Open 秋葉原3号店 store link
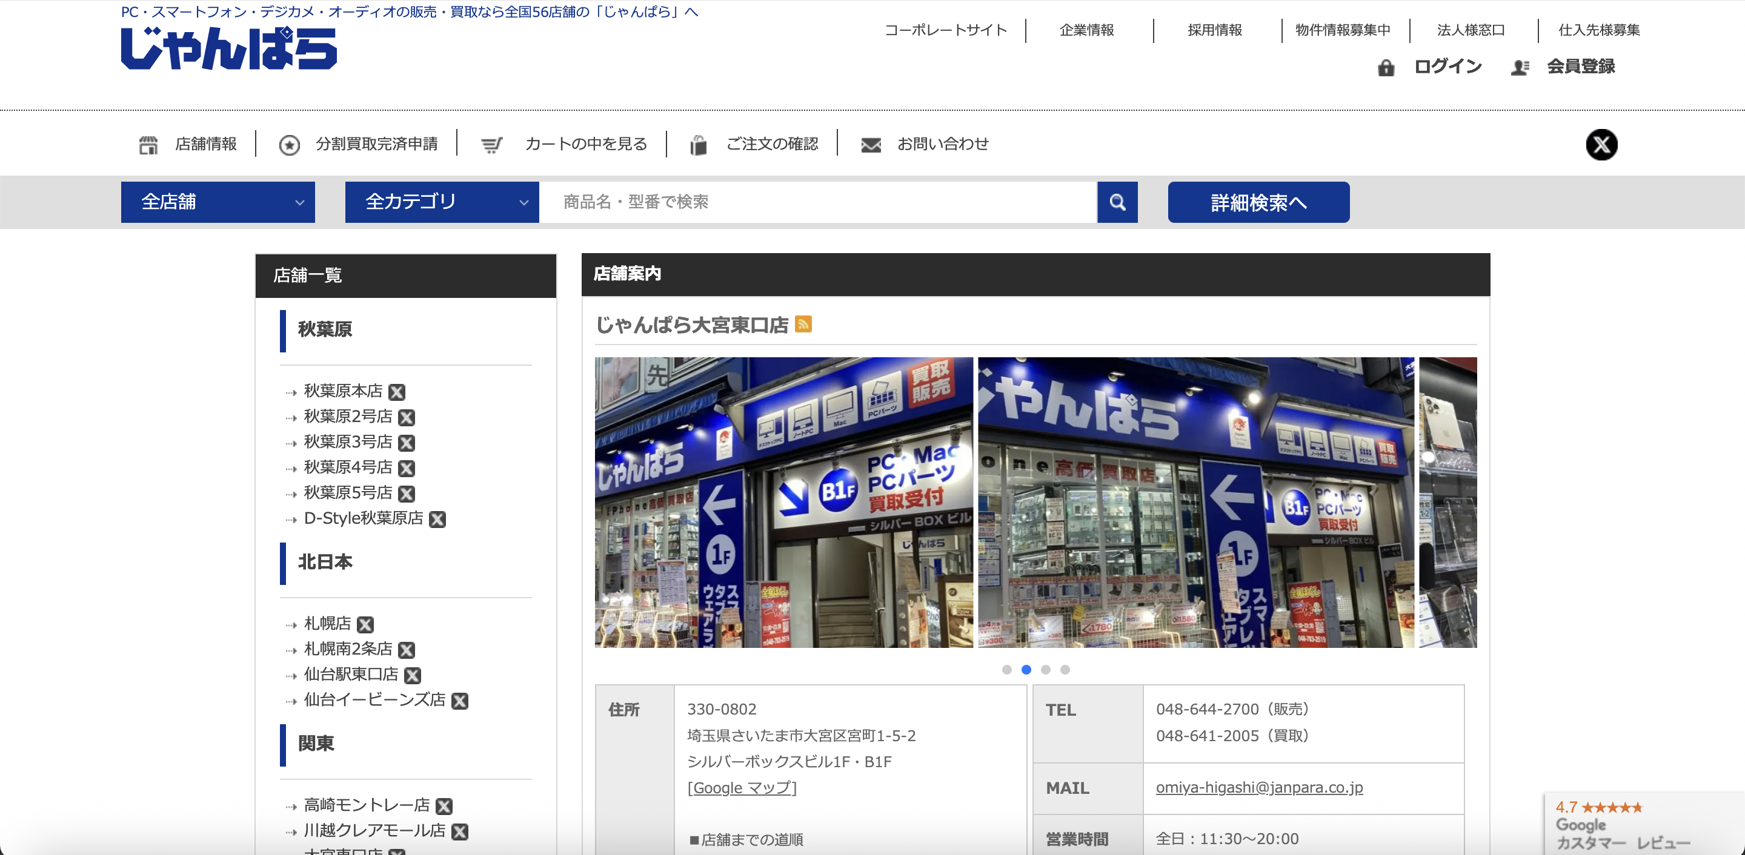 (x=348, y=442)
